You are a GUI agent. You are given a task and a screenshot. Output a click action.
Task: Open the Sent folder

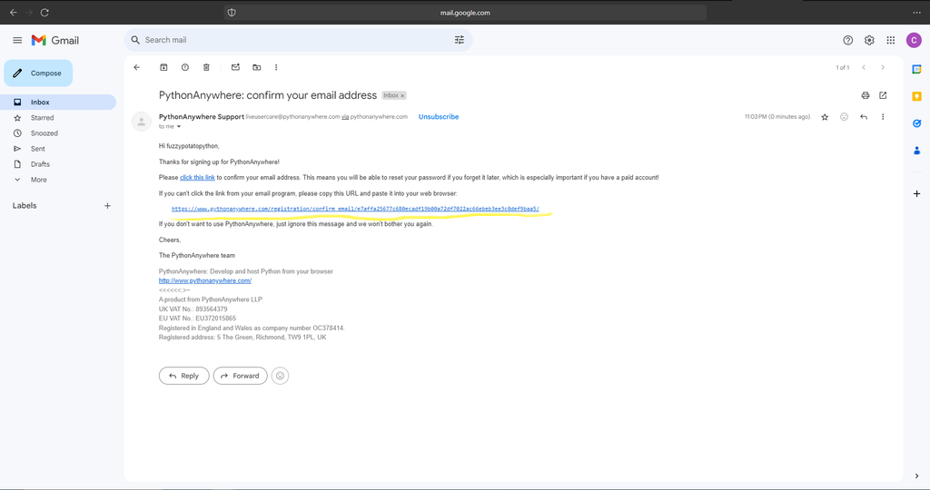coord(38,149)
